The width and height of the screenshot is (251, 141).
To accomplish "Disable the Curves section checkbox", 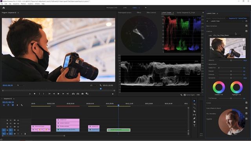I will [246, 103].
